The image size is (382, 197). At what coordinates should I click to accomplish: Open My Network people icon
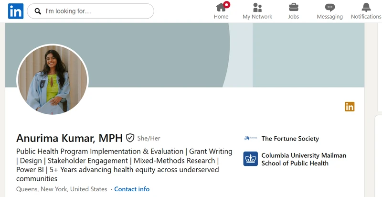257,7
